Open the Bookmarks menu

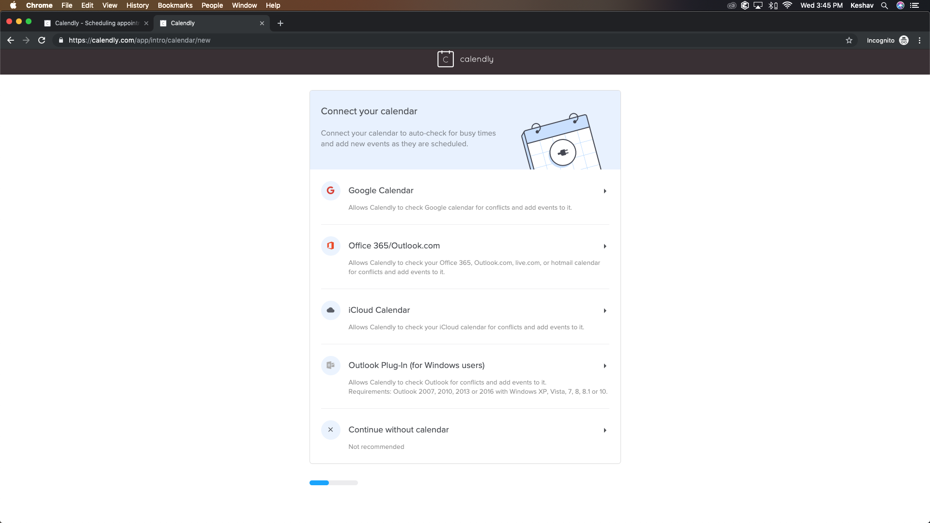175,5
